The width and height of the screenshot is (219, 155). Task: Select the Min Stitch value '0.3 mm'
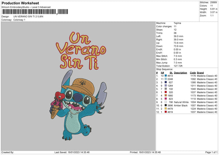178,59
